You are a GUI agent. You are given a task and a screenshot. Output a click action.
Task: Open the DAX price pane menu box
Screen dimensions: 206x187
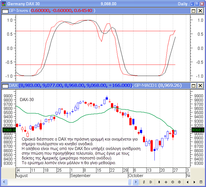(5, 85)
